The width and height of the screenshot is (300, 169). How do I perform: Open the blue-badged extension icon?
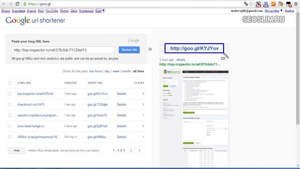pyautogui.click(x=266, y=4)
